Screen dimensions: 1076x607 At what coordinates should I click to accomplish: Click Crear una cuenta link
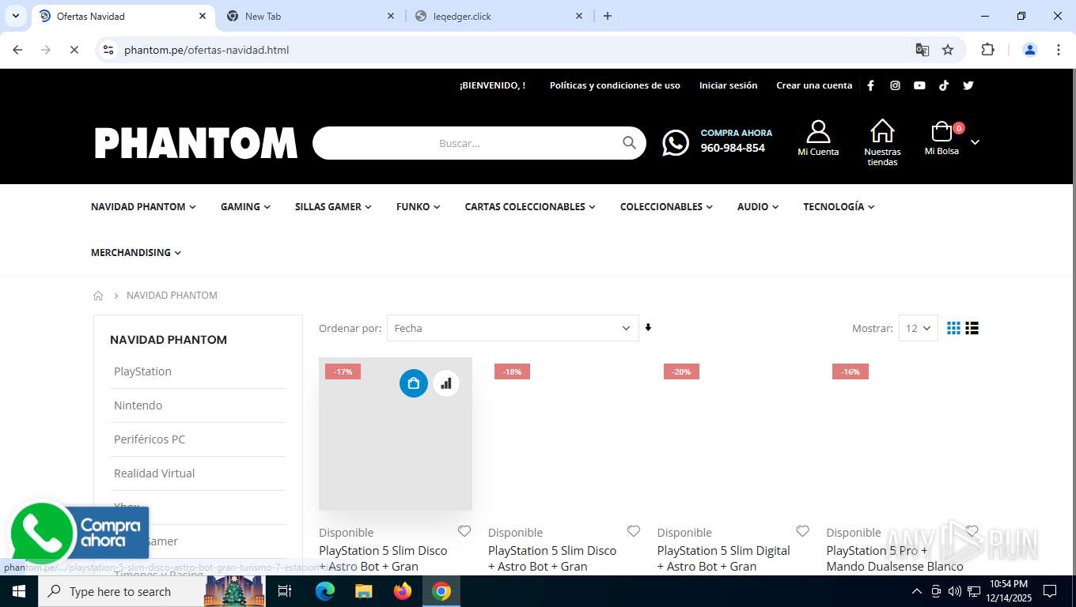click(x=814, y=85)
